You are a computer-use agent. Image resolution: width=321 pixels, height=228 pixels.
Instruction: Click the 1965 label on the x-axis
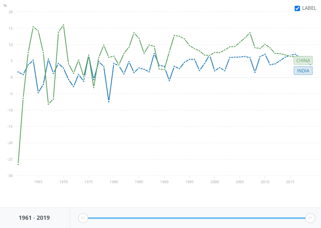point(38,182)
